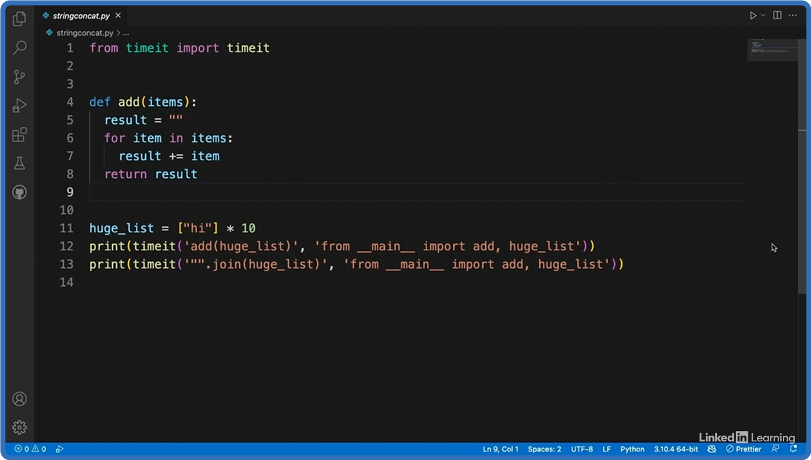
Task: Open the More Actions ellipsis menu
Action: coord(795,16)
